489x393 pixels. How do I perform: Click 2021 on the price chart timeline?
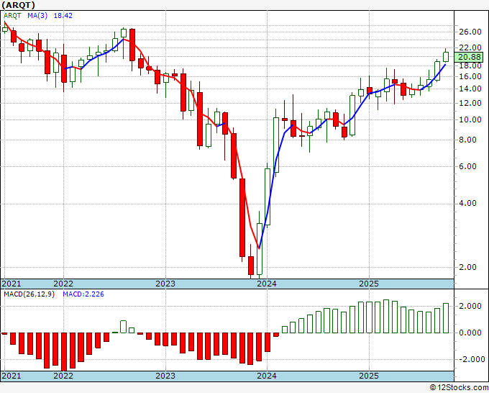12,284
